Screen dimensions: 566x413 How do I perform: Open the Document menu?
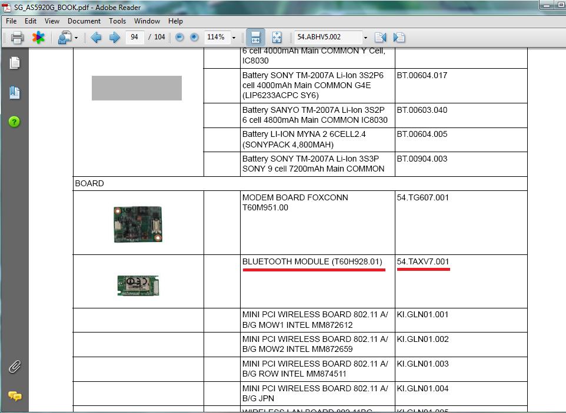[84, 21]
